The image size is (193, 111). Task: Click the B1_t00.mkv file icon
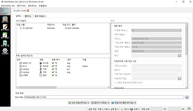(x=21, y=28)
